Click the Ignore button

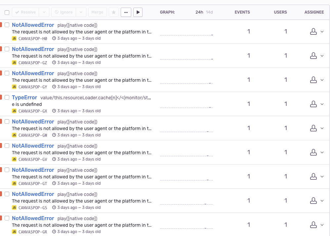[64, 12]
